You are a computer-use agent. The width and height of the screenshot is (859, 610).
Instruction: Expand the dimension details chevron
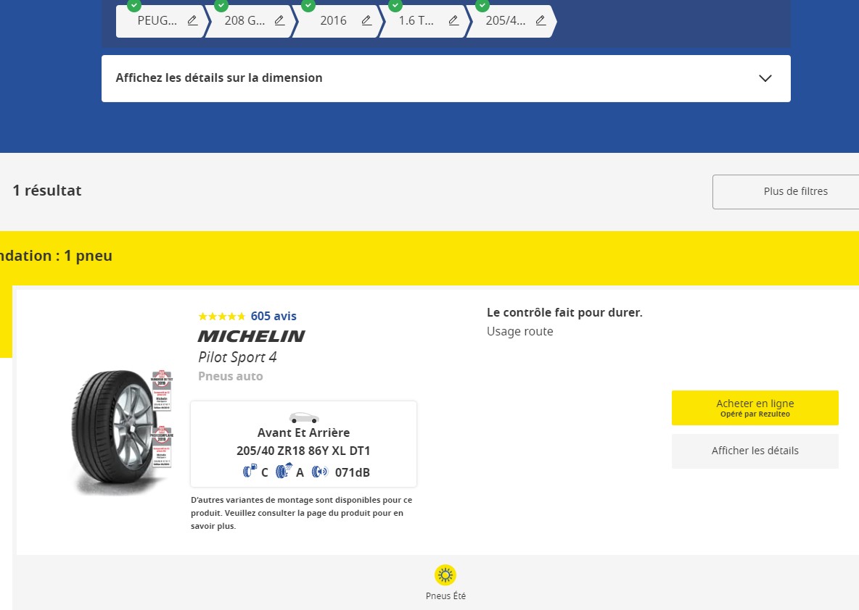(765, 78)
